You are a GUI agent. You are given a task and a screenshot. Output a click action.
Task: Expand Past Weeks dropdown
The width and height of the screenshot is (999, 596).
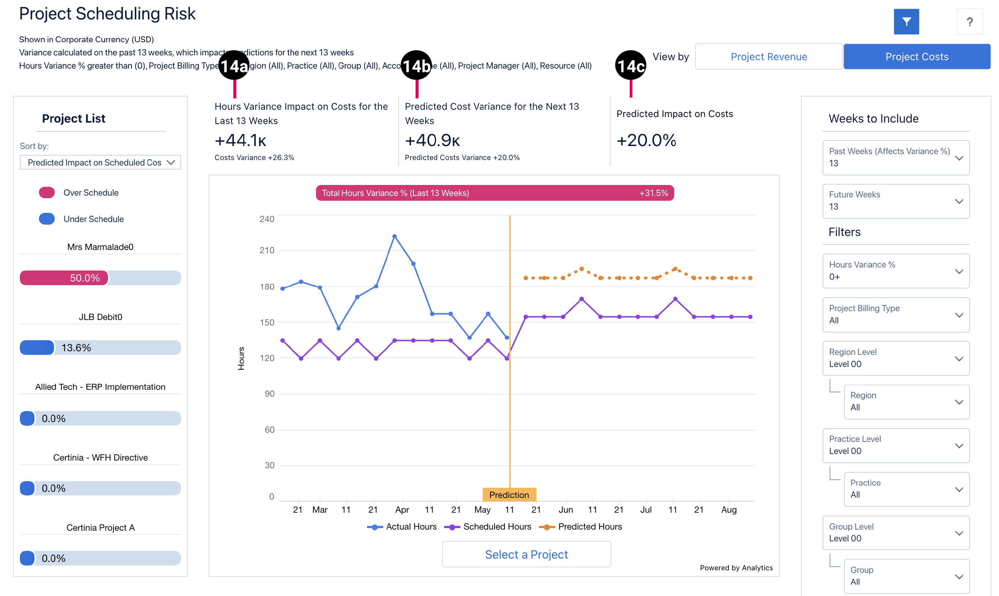(x=896, y=157)
